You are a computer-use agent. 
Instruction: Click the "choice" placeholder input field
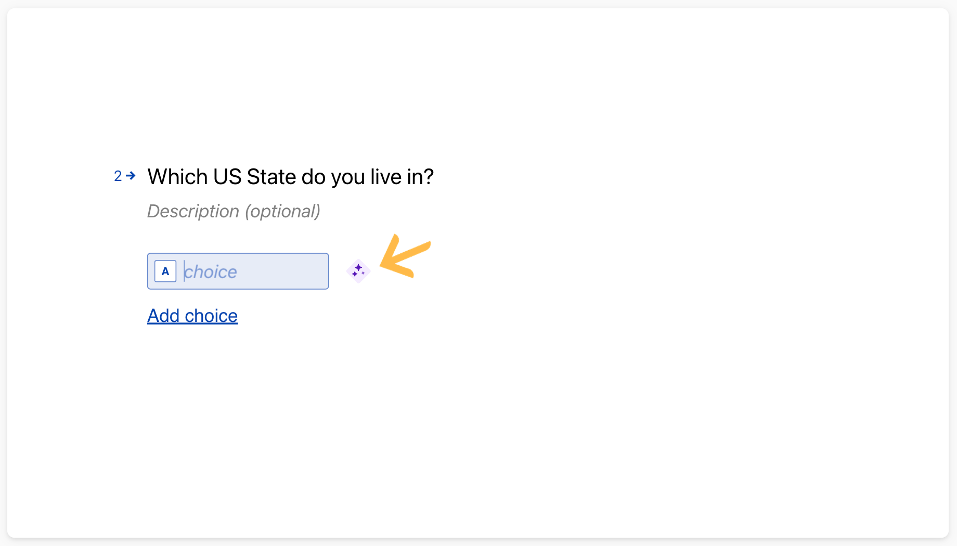254,271
